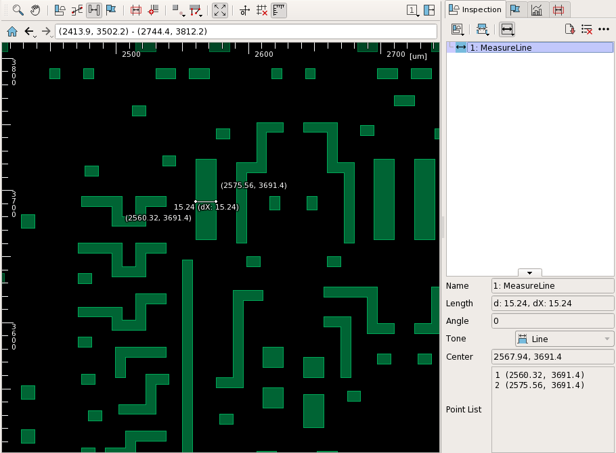Toggle the active measure ruler tool
Image resolution: width=616 pixels, height=453 pixels.
[94, 10]
